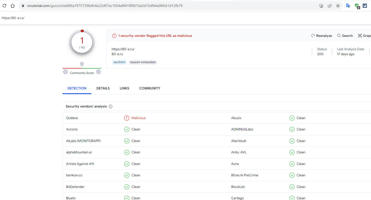The image size is (371, 200).
Task: Click the Quttera malicious warning icon
Action: click(x=127, y=118)
